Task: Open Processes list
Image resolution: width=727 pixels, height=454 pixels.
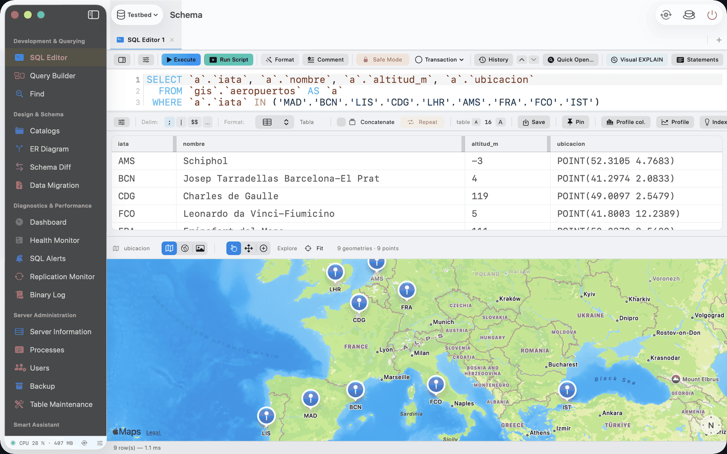Action: tap(55, 350)
